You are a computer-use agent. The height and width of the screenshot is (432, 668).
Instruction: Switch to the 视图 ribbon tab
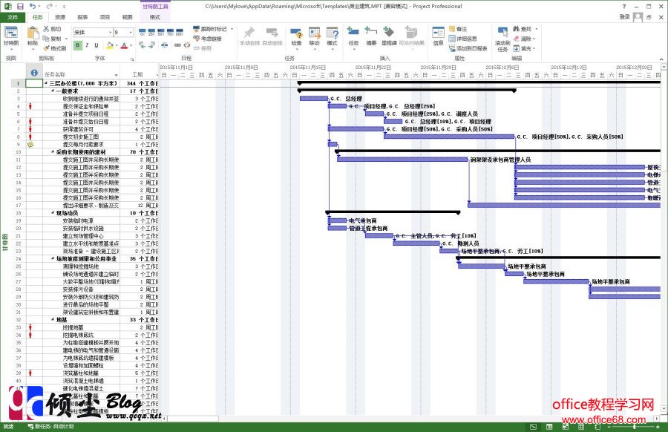tap(127, 17)
